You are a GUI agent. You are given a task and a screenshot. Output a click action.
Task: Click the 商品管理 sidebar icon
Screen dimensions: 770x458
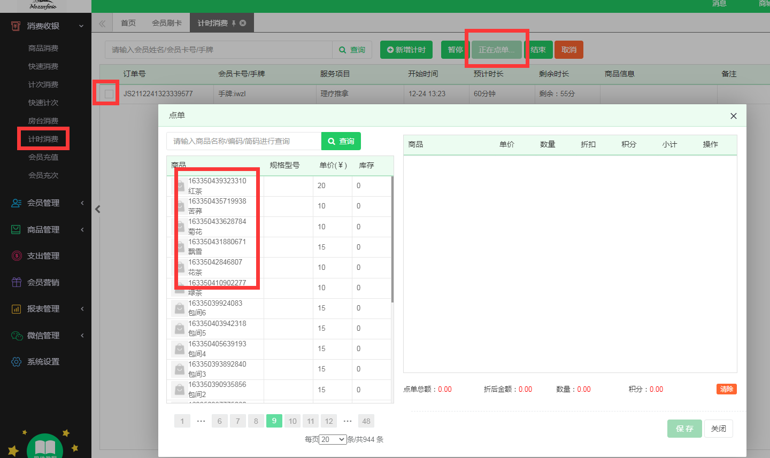coord(16,229)
